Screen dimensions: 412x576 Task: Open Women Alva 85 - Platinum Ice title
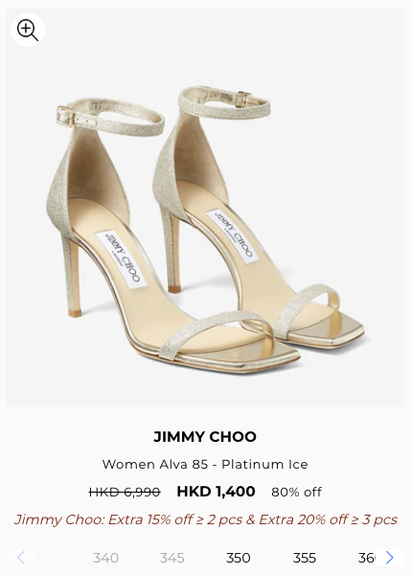205,464
